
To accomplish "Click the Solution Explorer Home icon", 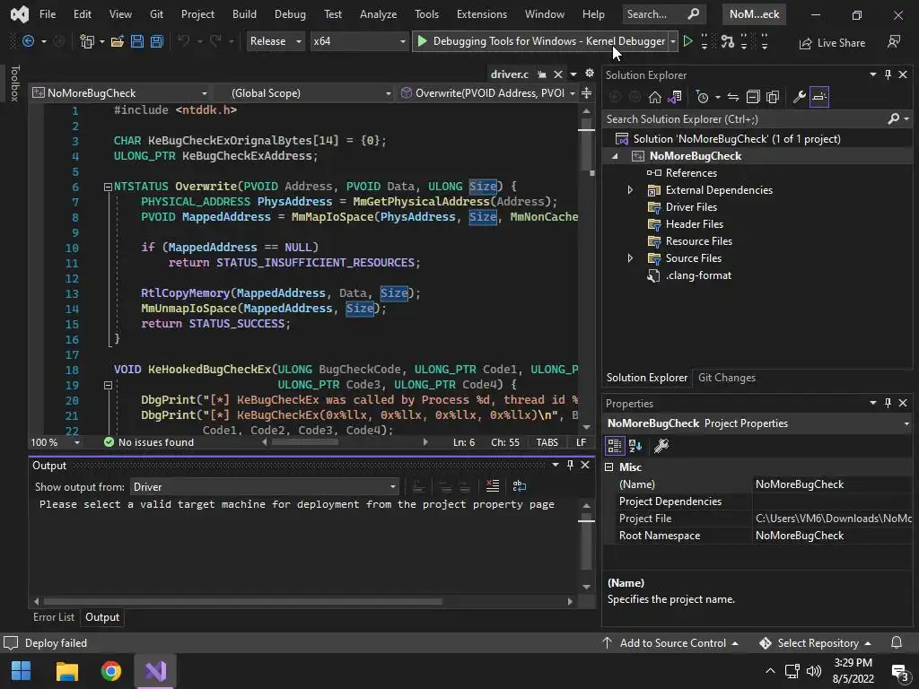I will point(654,97).
